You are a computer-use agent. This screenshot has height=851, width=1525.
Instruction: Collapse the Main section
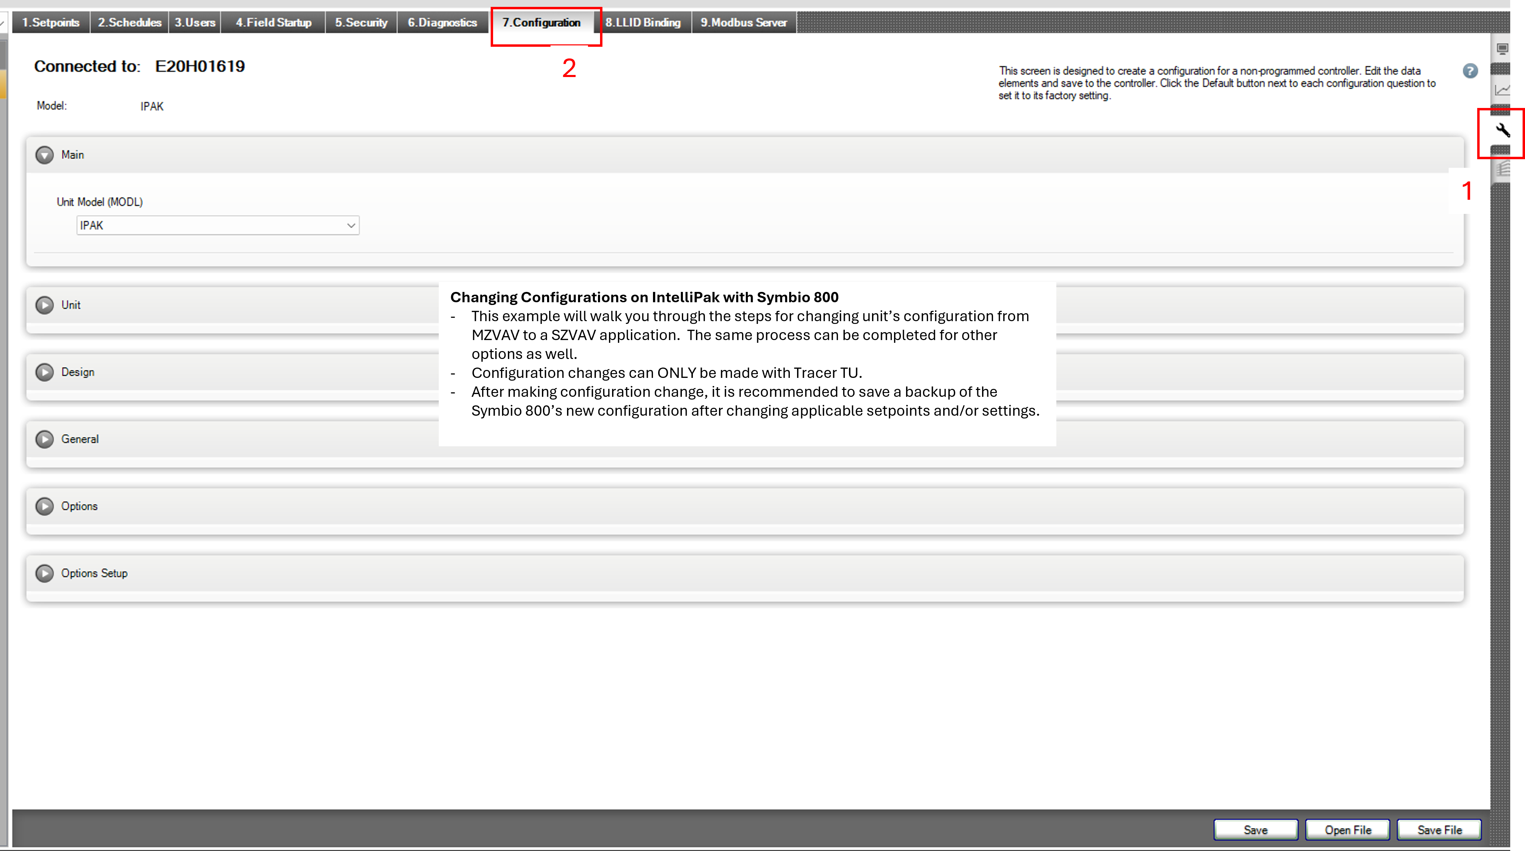(44, 155)
